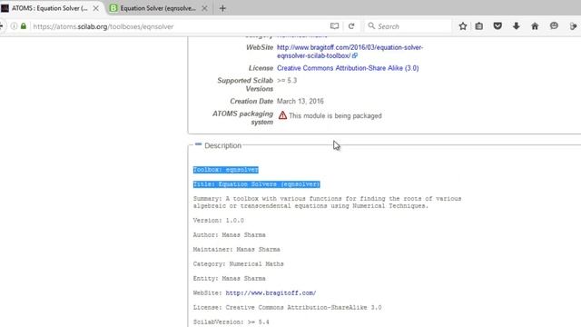The width and height of the screenshot is (581, 327).
Task: Click 'Entity: Manas Sharma' line
Action: (x=229, y=279)
